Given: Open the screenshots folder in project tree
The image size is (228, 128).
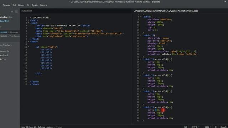Looking at the screenshot, I should [x=5, y=51].
